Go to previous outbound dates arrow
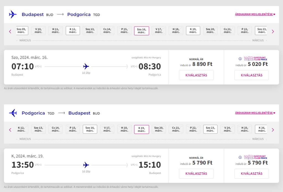 click(x=10, y=31)
